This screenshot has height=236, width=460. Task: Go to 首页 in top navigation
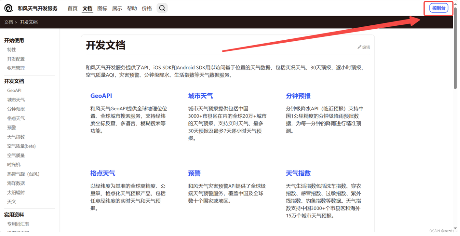(72, 8)
